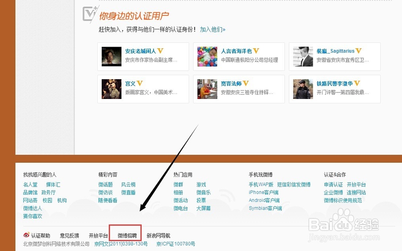Open 微电台 app link
This screenshot has height=251, width=402.
point(181,208)
